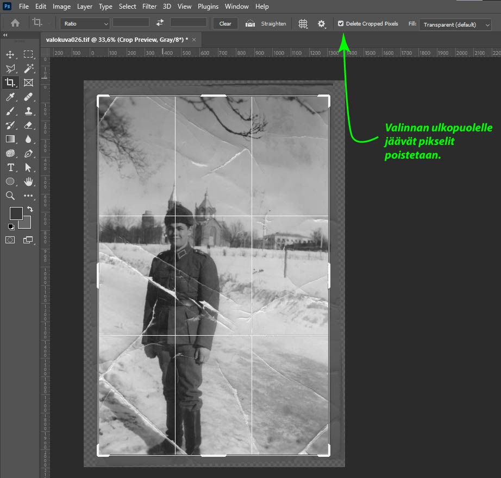Select the Healing Brush tool
The height and width of the screenshot is (478, 501).
28,97
